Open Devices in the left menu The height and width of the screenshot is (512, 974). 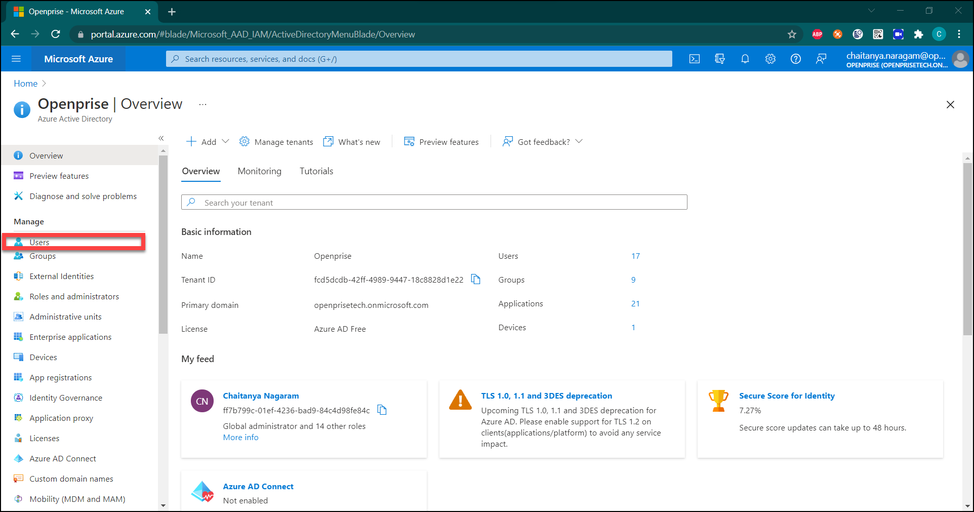click(80, 357)
